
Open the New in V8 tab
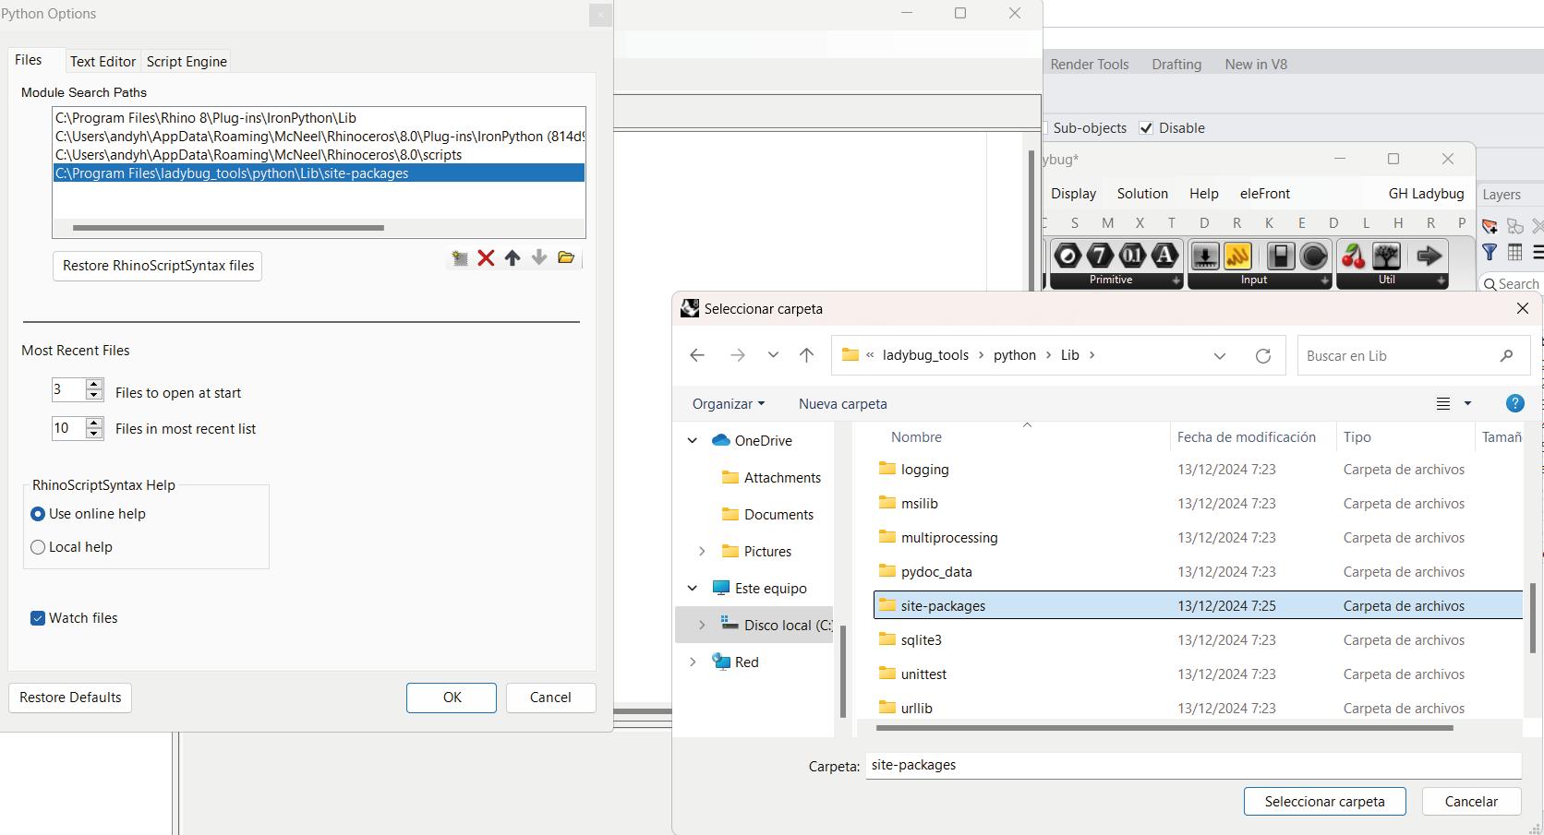pyautogui.click(x=1256, y=65)
